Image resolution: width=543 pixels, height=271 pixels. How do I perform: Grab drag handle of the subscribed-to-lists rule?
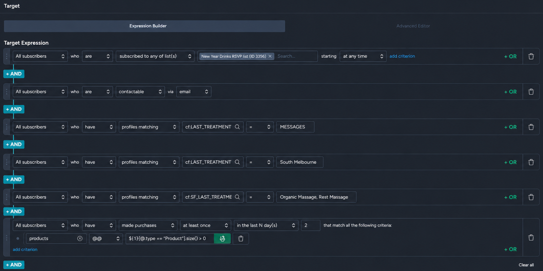[x=6, y=56]
